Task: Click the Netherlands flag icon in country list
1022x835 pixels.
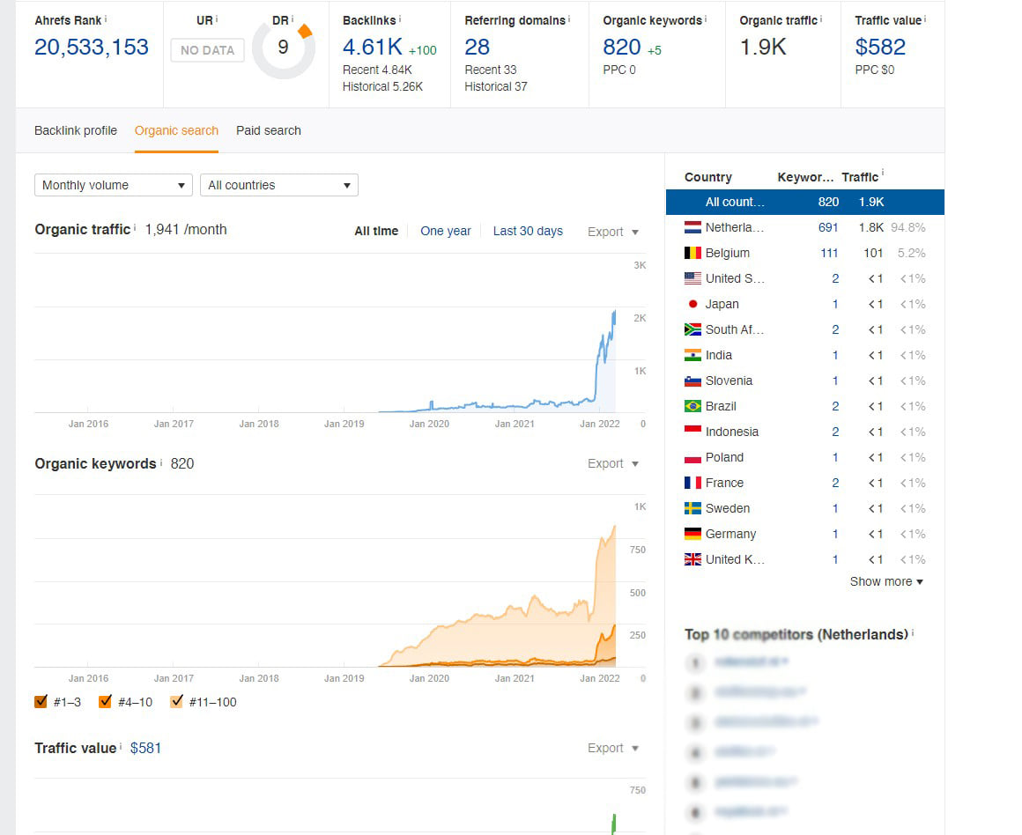Action: coord(692,227)
